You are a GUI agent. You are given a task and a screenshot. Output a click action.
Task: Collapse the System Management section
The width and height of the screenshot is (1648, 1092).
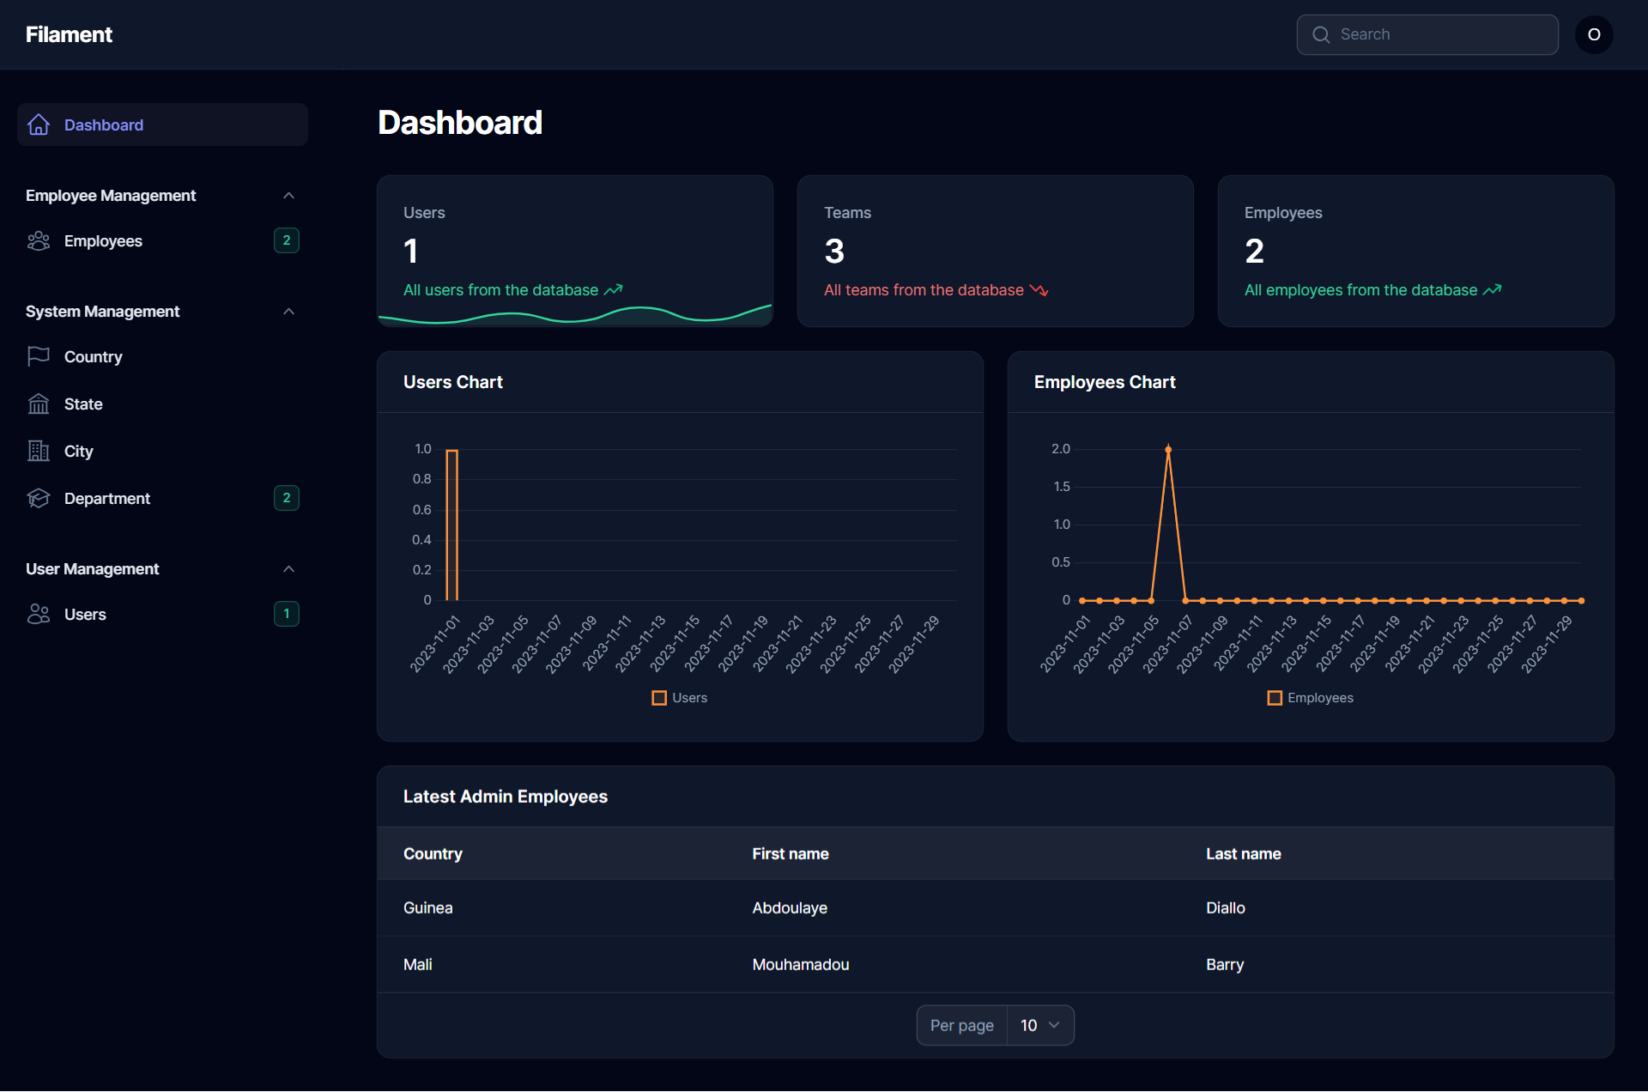(288, 312)
